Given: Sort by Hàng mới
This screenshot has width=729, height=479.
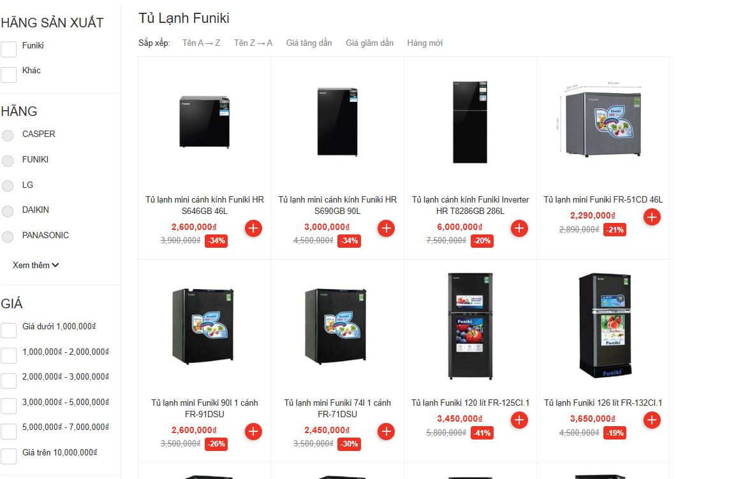Looking at the screenshot, I should pos(425,43).
